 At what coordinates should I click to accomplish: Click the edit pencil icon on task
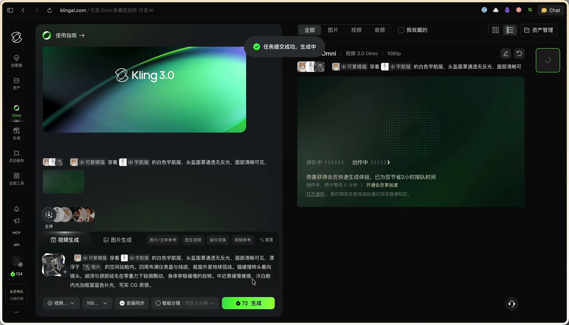point(506,54)
